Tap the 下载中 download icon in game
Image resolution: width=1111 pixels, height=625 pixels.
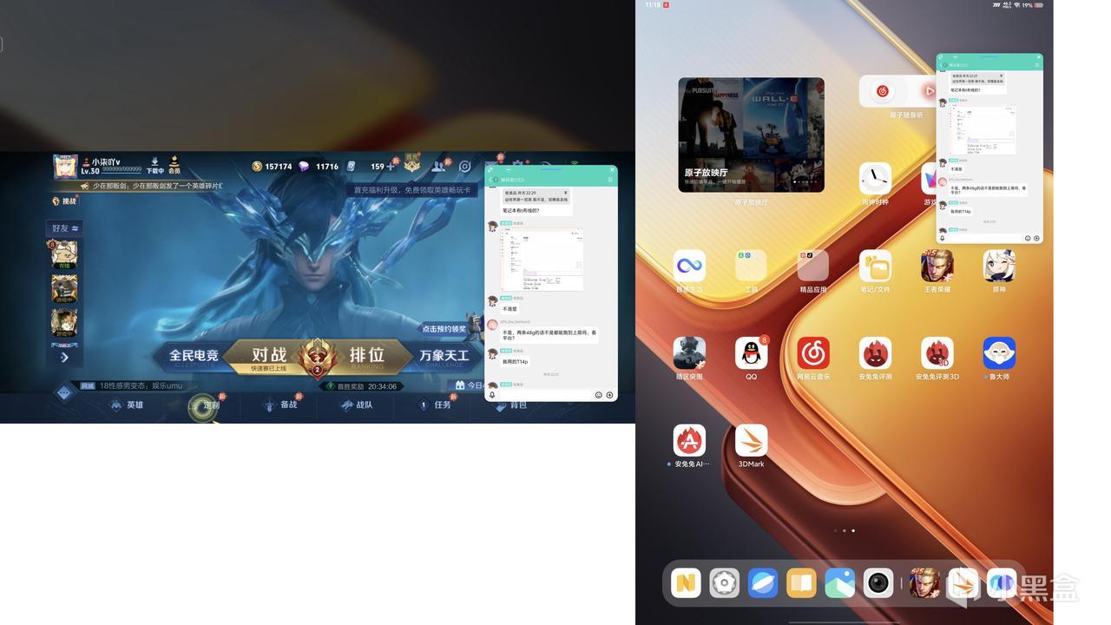point(154,165)
